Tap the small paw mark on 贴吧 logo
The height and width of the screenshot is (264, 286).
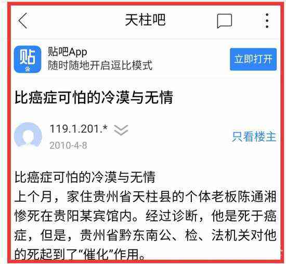(x=28, y=69)
